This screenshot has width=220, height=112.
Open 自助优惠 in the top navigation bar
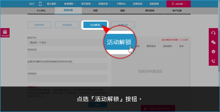[x=154, y=4]
